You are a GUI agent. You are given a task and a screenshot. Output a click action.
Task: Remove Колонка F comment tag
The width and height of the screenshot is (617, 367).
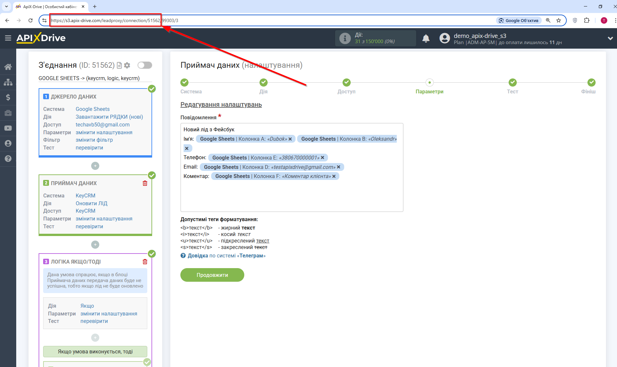[334, 176]
